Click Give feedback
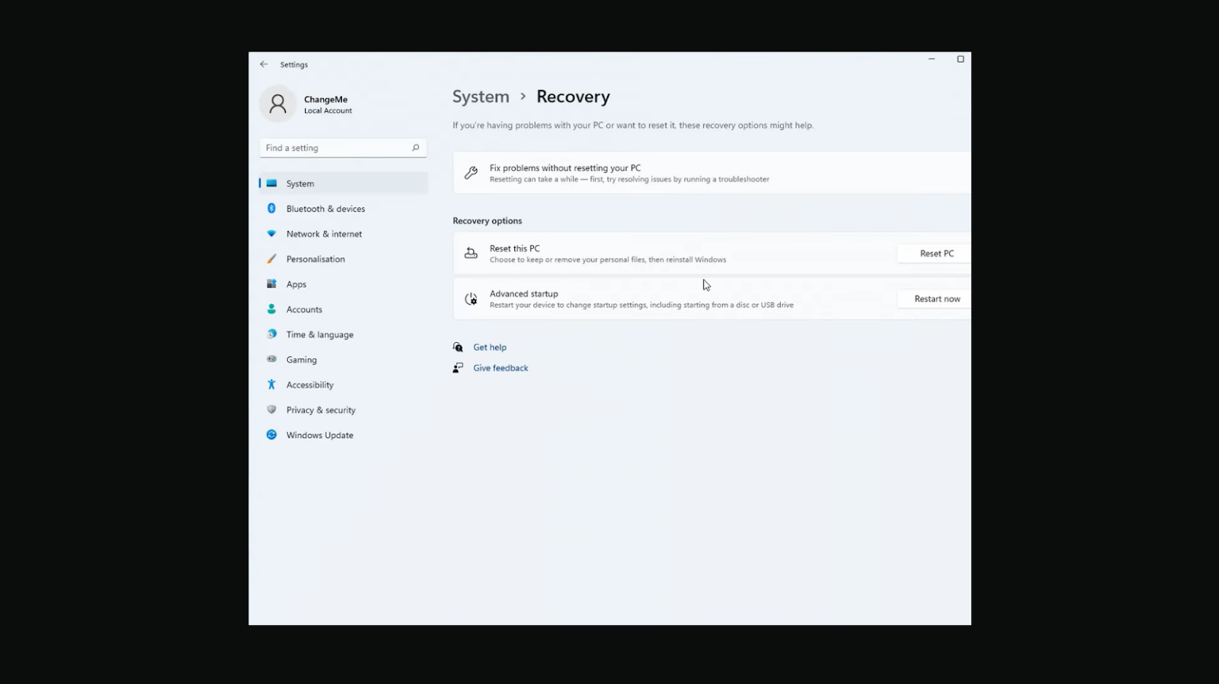This screenshot has width=1219, height=684. pyautogui.click(x=500, y=367)
